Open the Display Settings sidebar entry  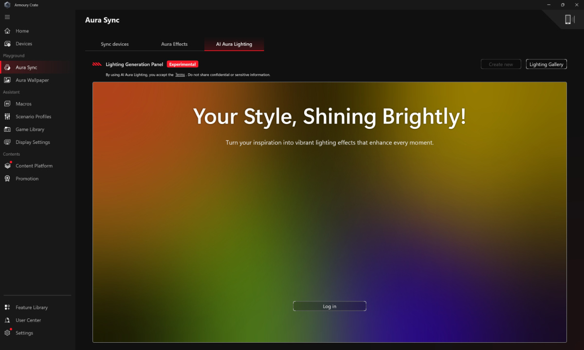[38, 142]
